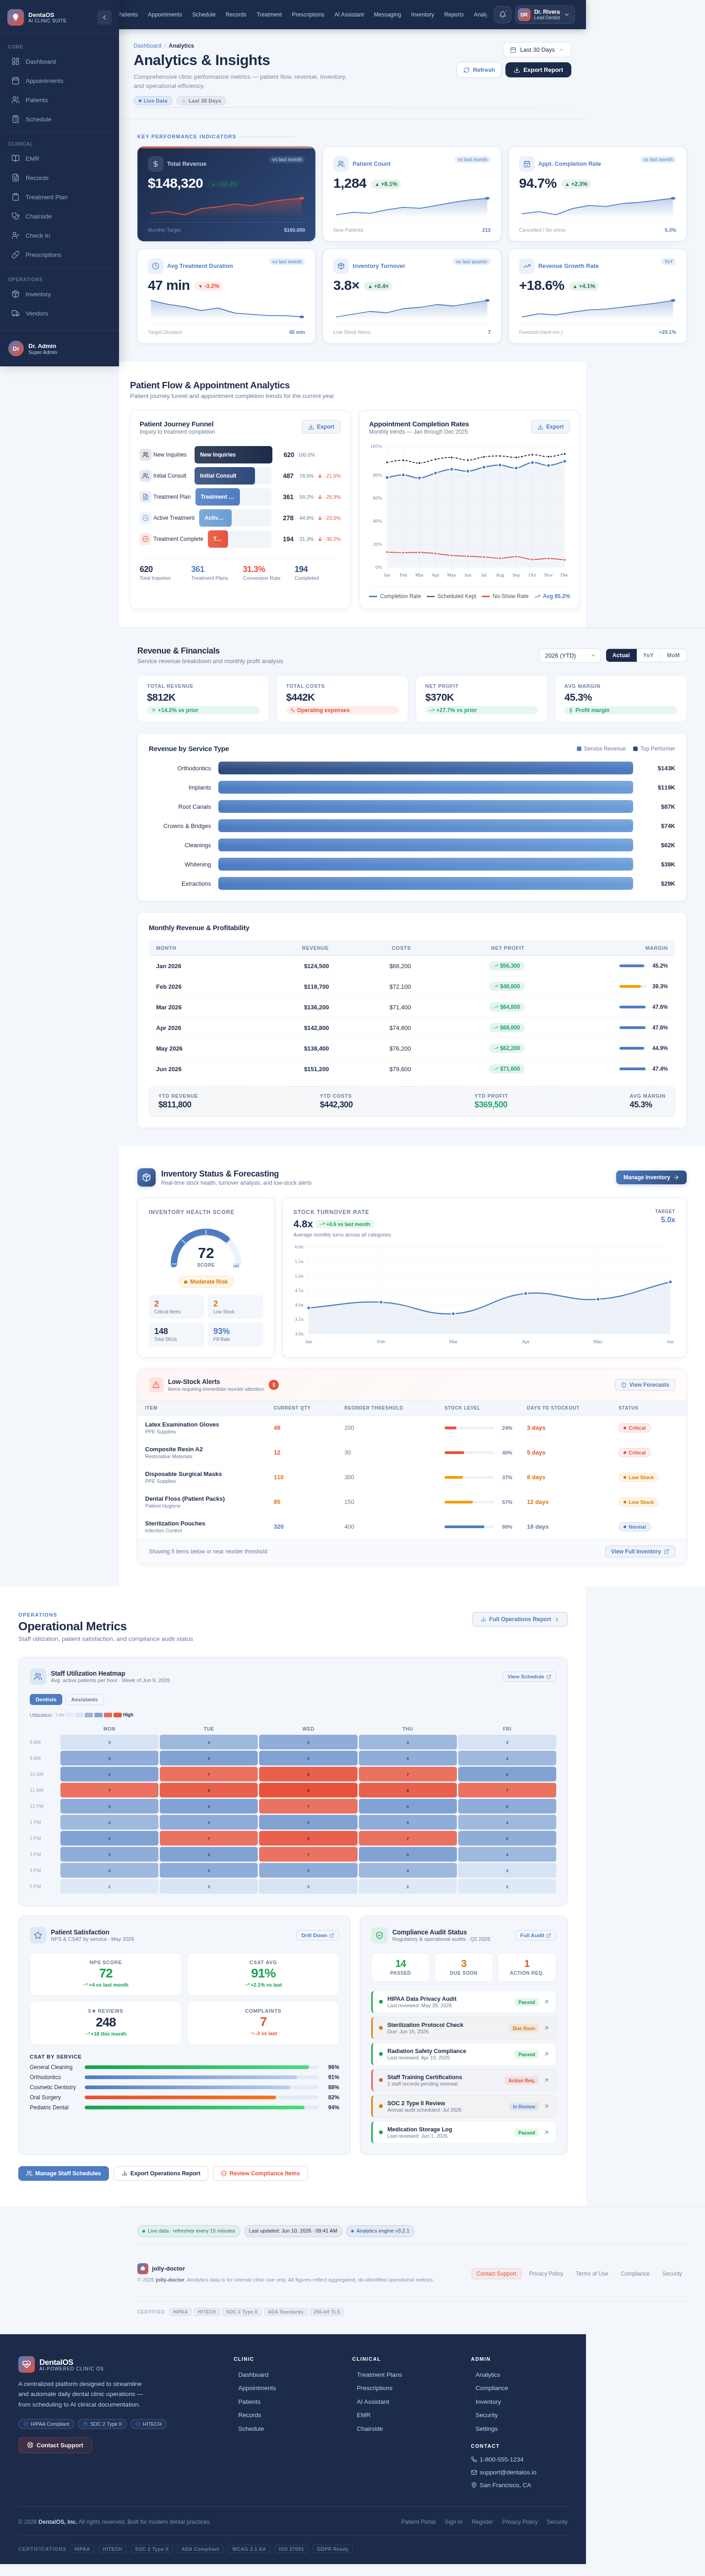
Task: Open the notifications bell
Action: 502,14
